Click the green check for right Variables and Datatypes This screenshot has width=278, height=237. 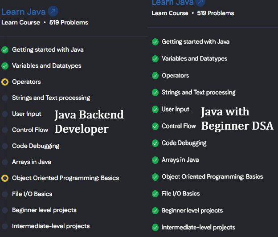pyautogui.click(x=155, y=59)
